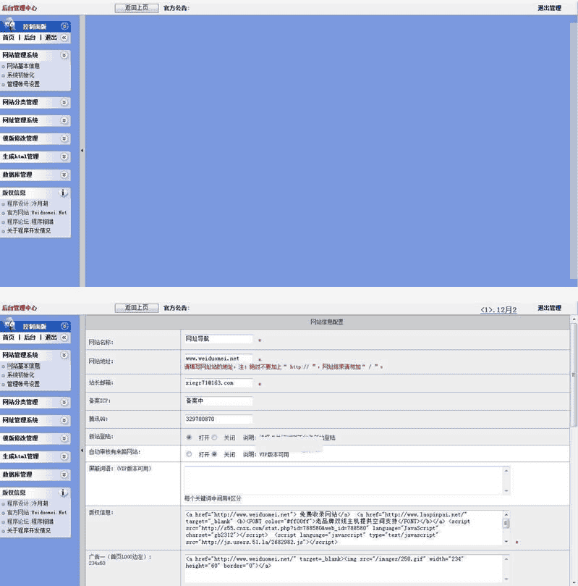Expand 数据库管理 section in the empty-content window

[x=64, y=175]
